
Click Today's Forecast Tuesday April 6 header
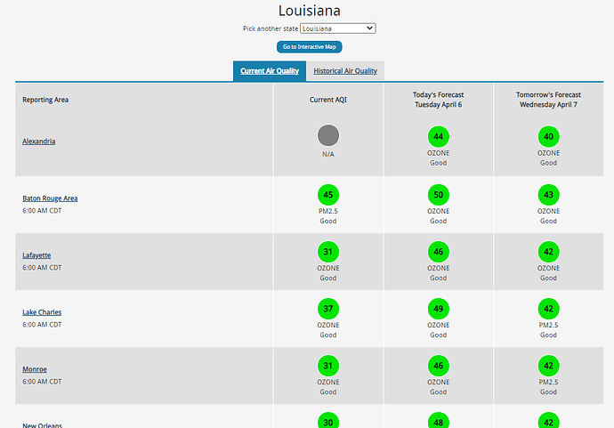(438, 100)
